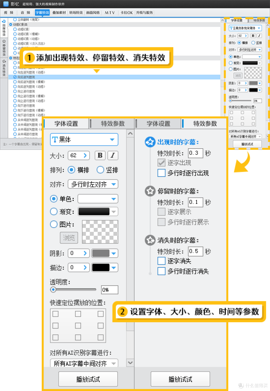Screen dimensions: 270x391
Task: Click the star icon beside 停留时的字幕
Action: coord(150,191)
